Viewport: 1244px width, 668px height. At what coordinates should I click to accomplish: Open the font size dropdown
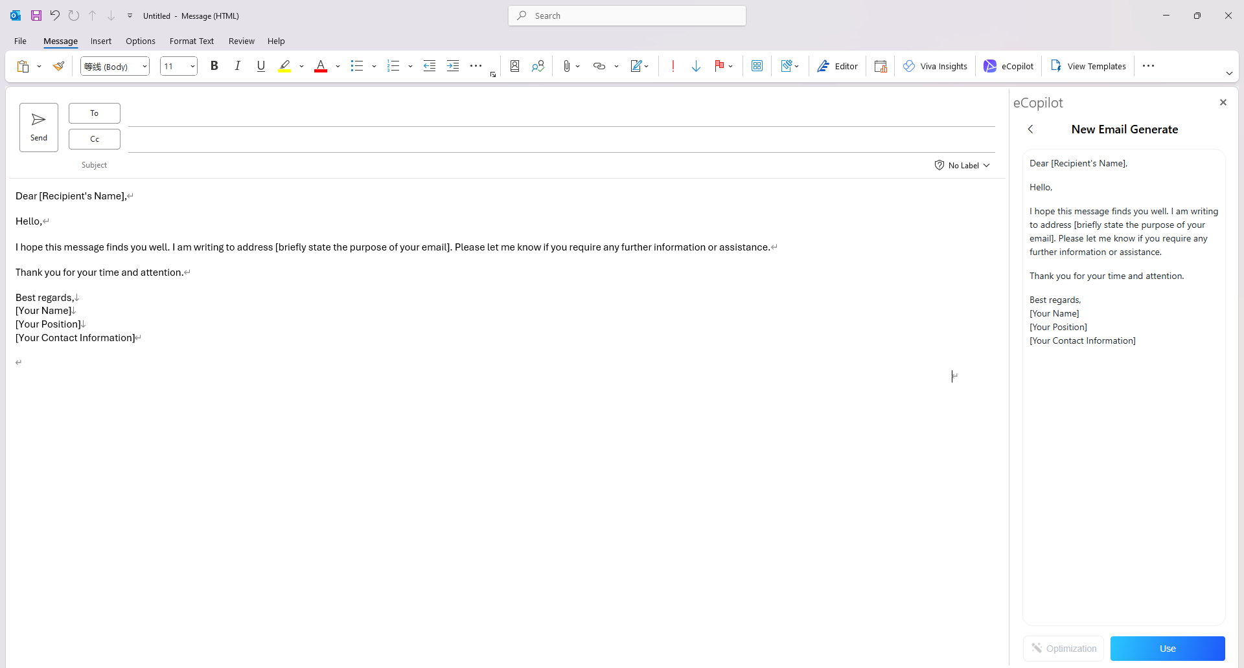coord(192,65)
